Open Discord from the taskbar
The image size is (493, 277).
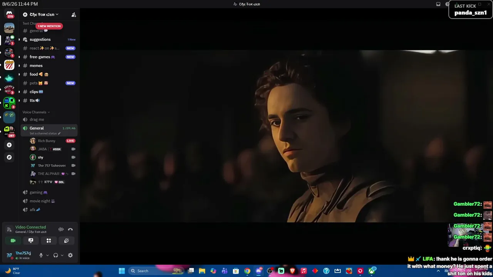(258, 271)
